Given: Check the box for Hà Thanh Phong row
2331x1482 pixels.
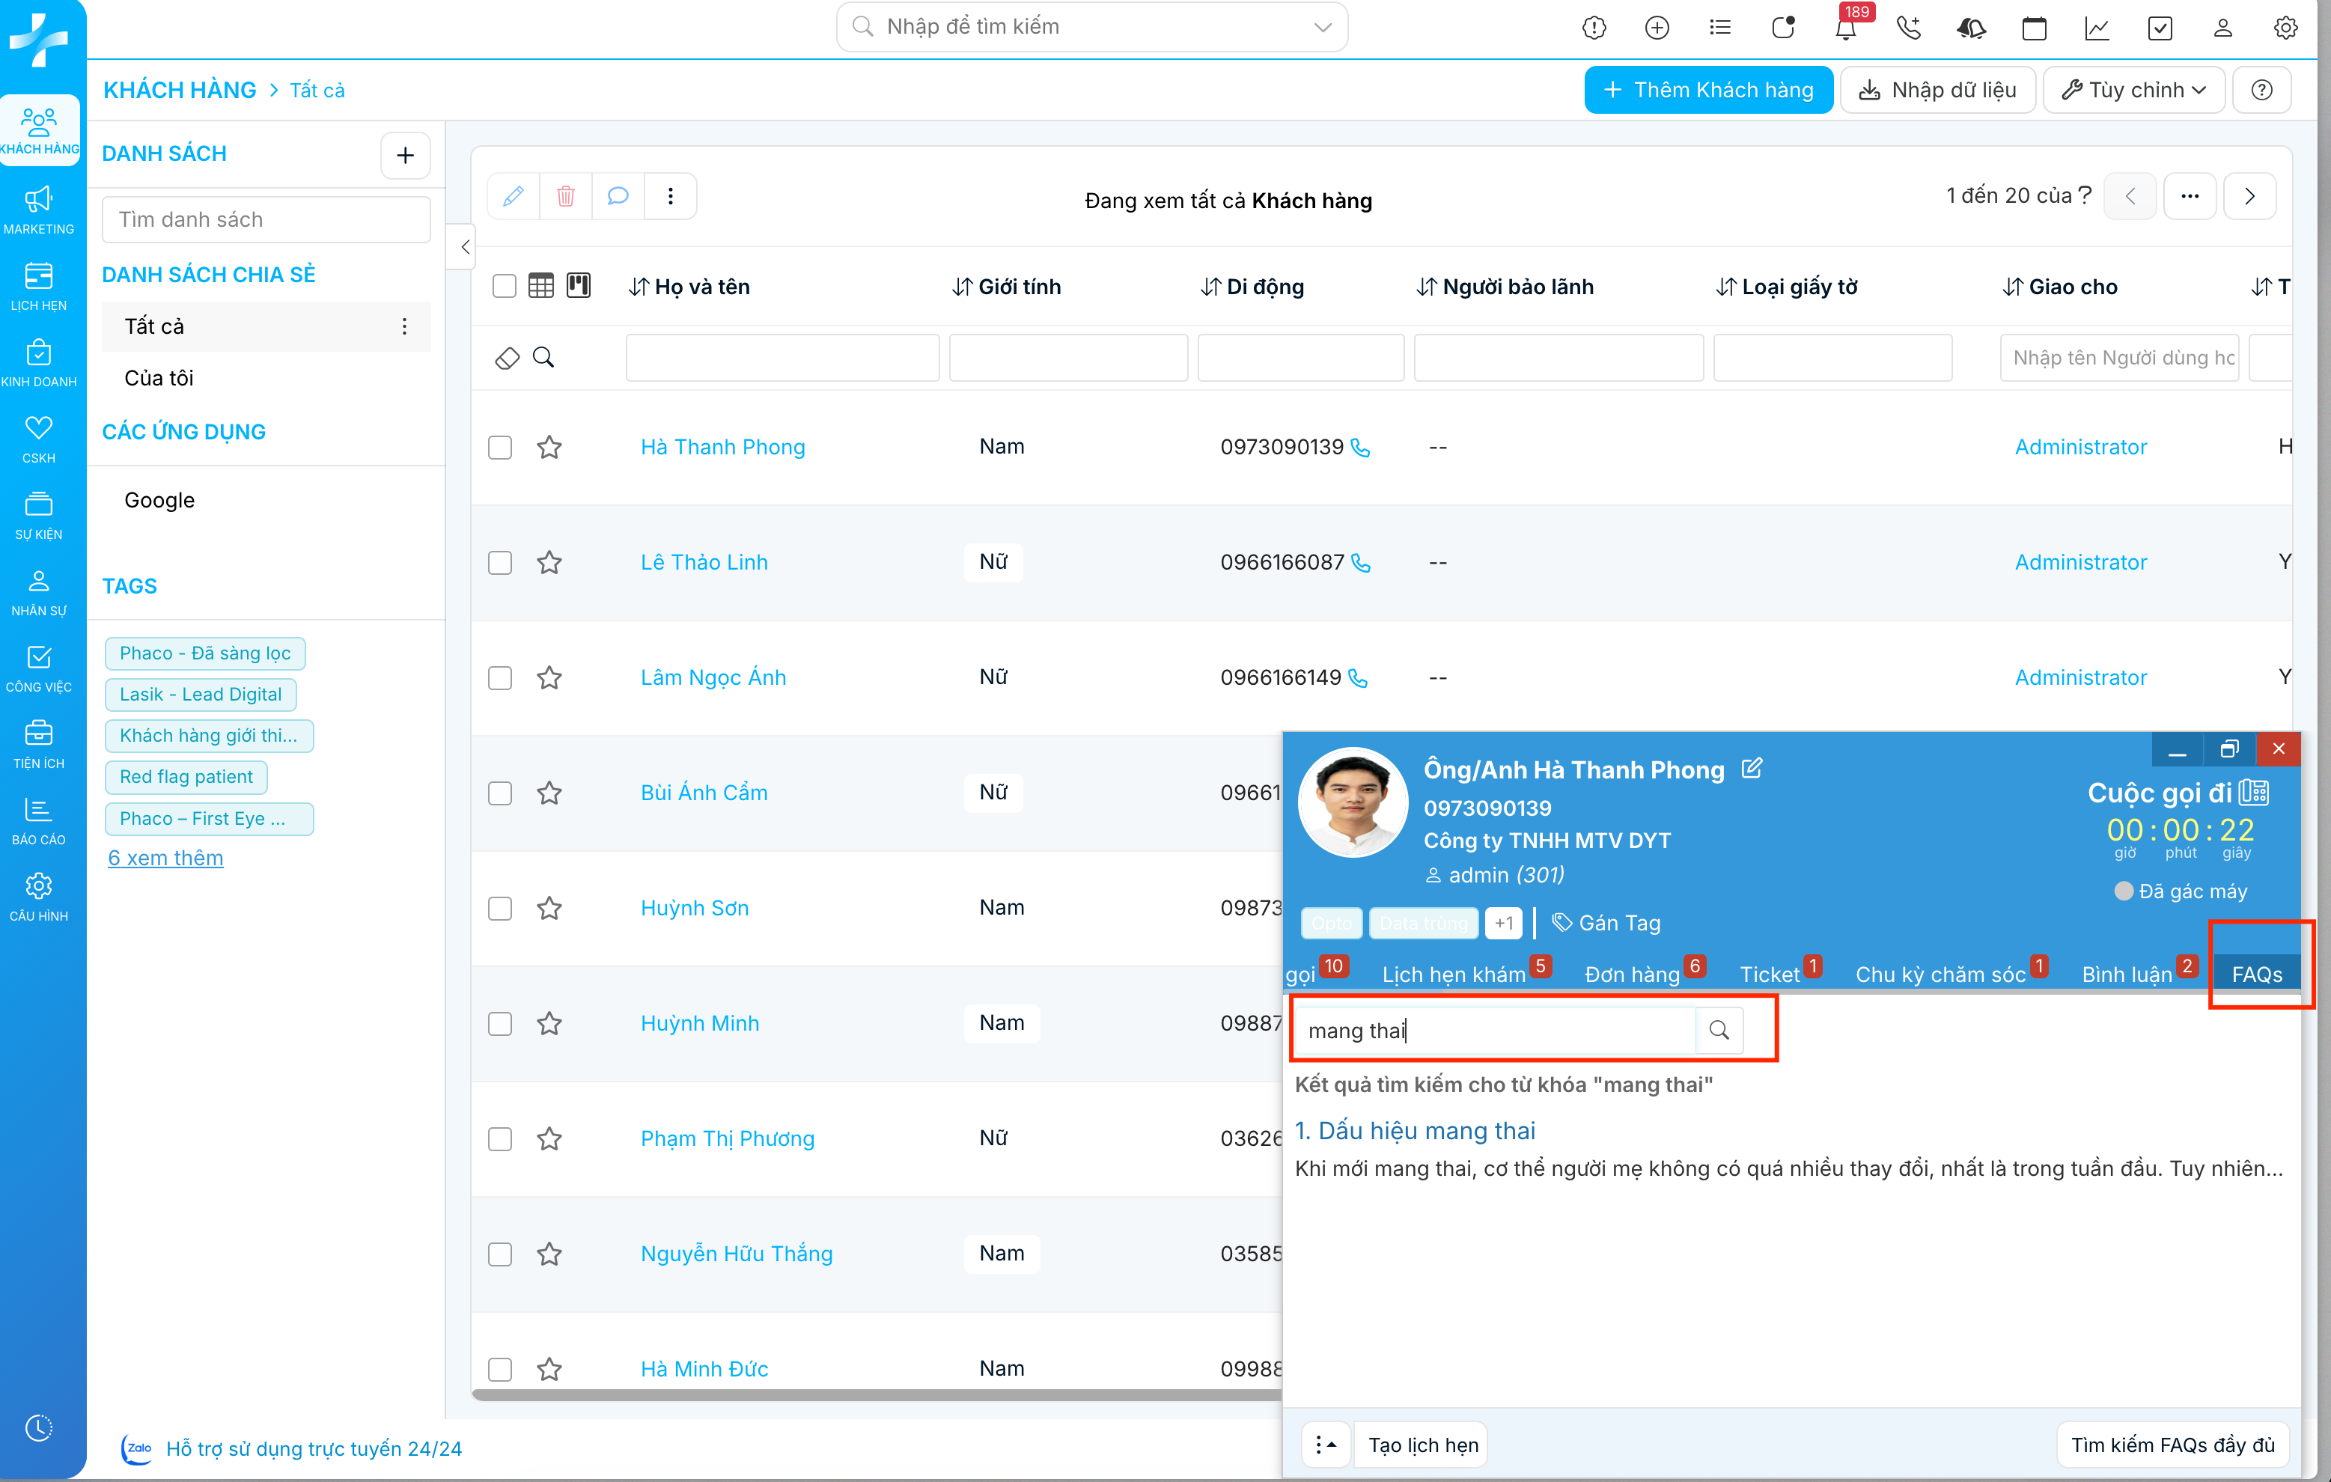Looking at the screenshot, I should [x=499, y=447].
